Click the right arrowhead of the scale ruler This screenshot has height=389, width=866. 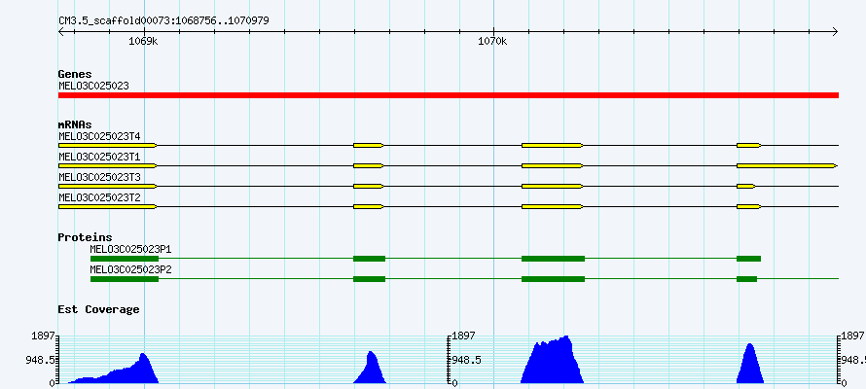click(x=835, y=32)
